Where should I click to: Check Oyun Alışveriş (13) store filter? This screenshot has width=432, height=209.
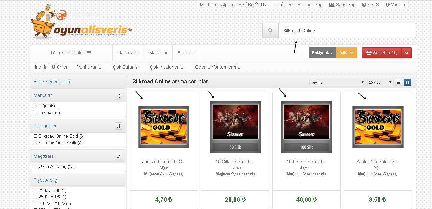point(35,166)
